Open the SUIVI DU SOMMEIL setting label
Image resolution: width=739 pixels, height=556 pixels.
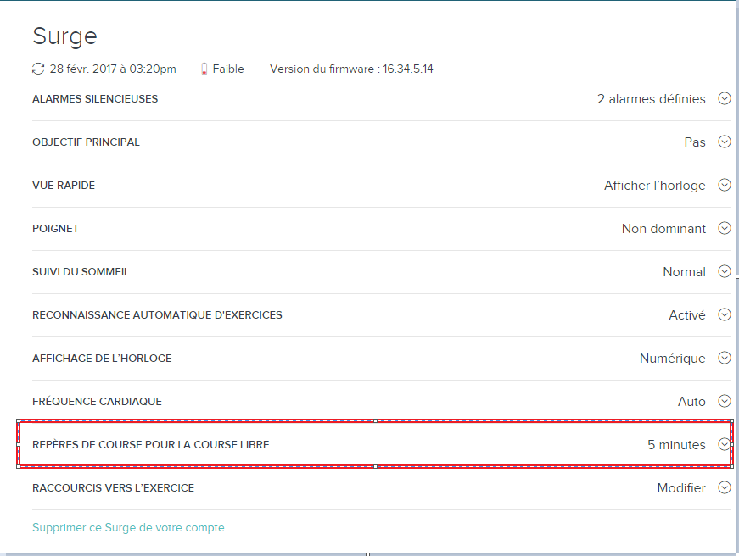click(x=81, y=272)
